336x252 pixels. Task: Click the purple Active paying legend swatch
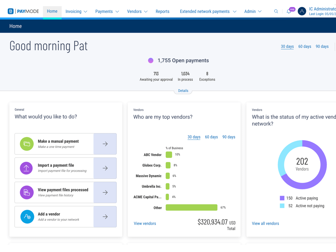click(282, 198)
